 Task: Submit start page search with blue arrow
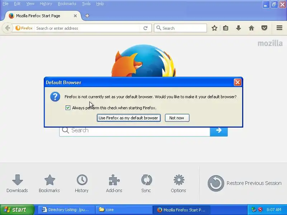click(x=219, y=130)
